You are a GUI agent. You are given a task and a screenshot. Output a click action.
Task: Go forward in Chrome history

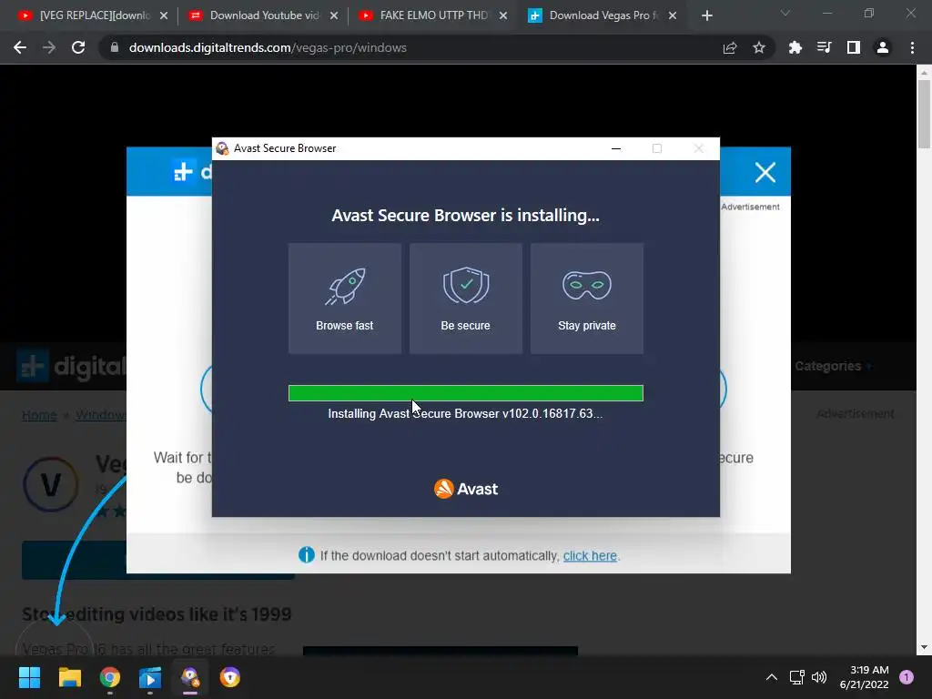pyautogui.click(x=49, y=47)
